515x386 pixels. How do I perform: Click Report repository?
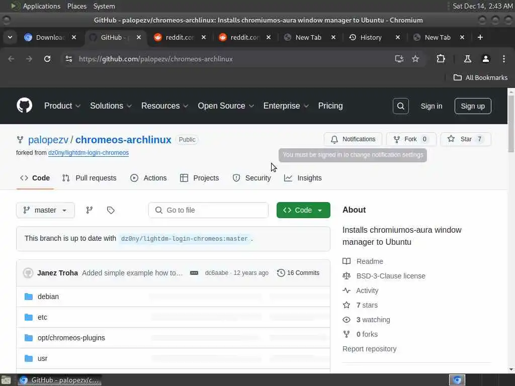point(369,349)
